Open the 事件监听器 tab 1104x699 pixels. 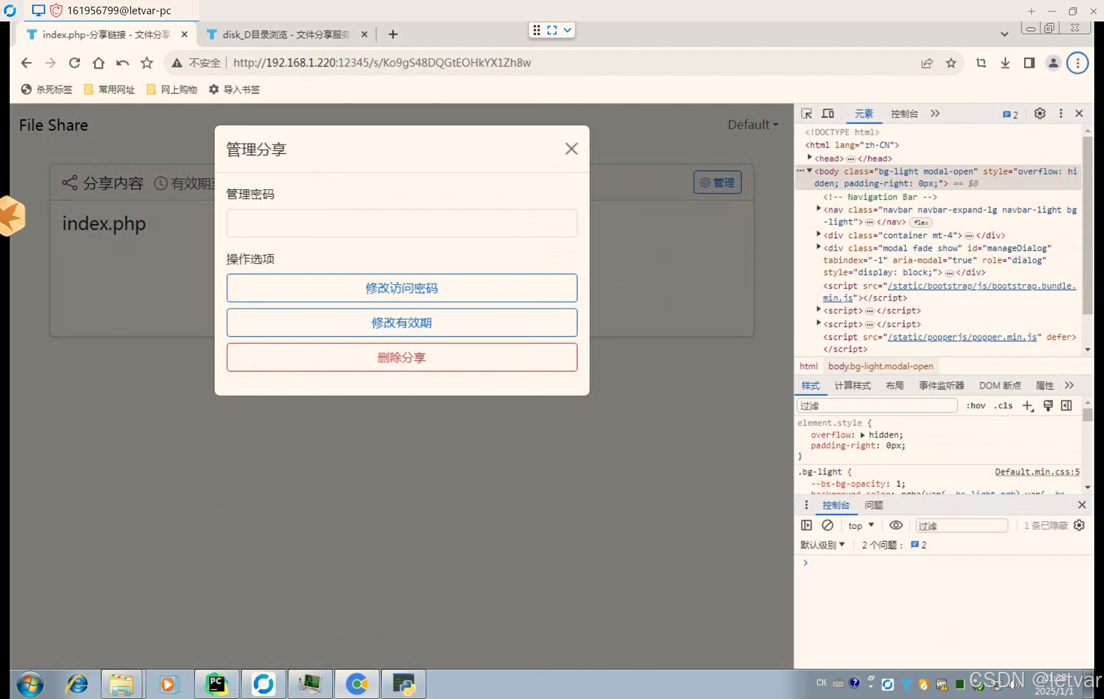pos(941,385)
